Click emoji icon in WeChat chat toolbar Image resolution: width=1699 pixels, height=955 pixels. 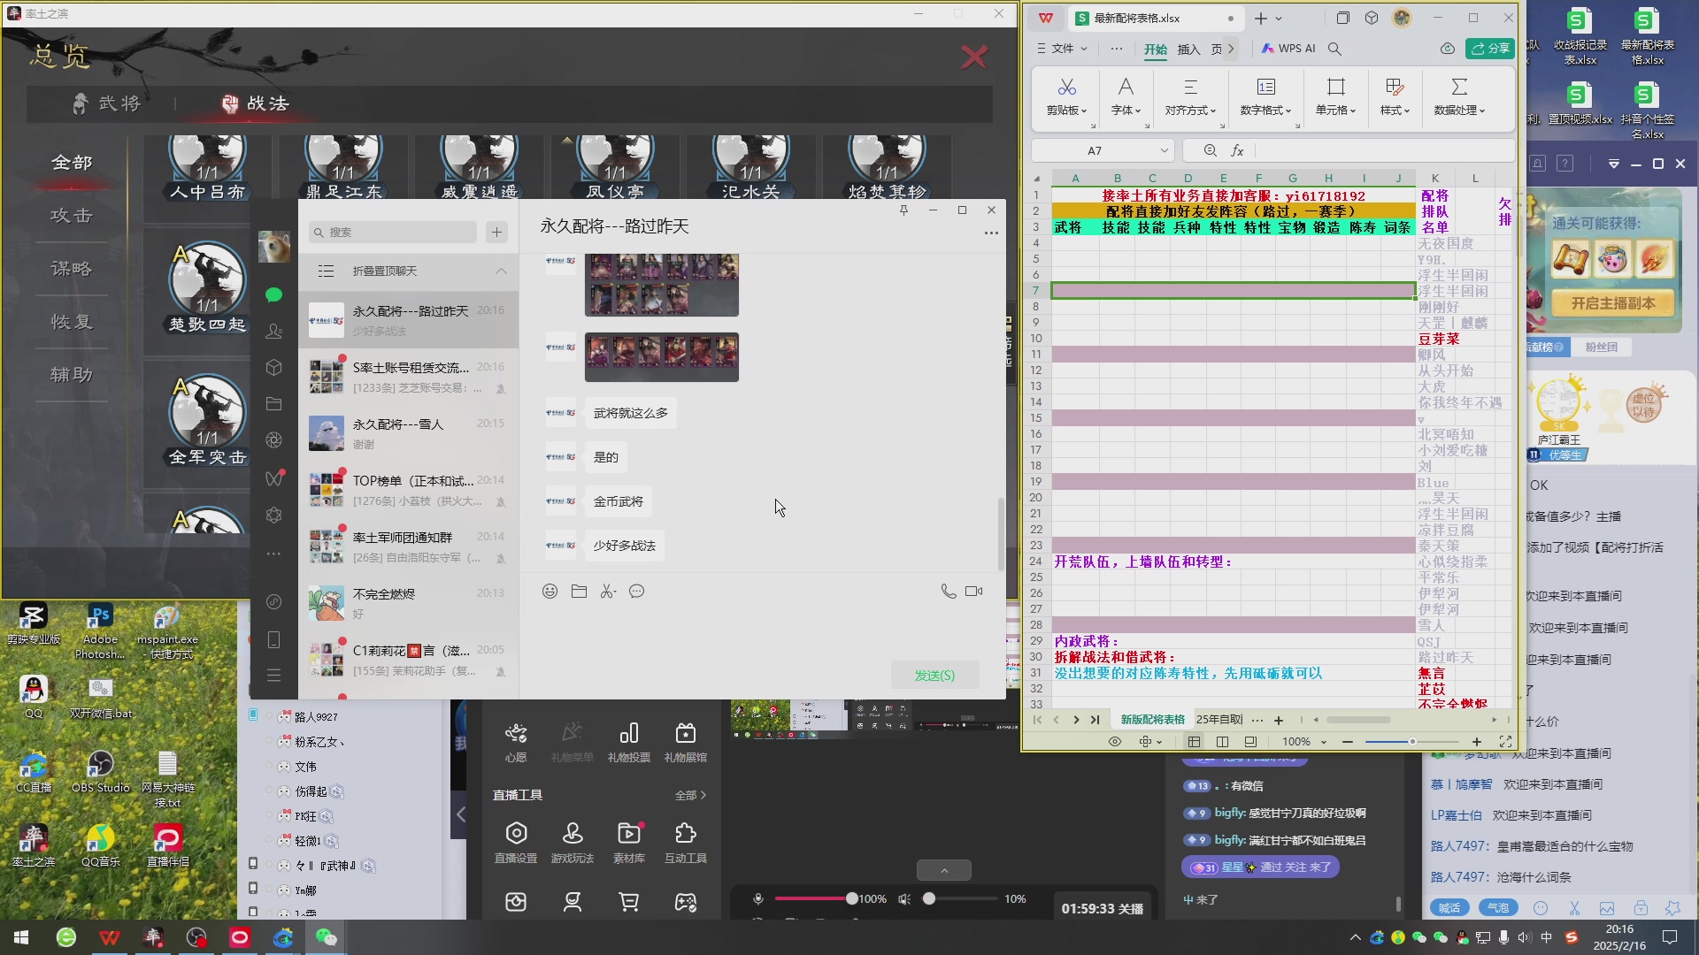(x=550, y=592)
